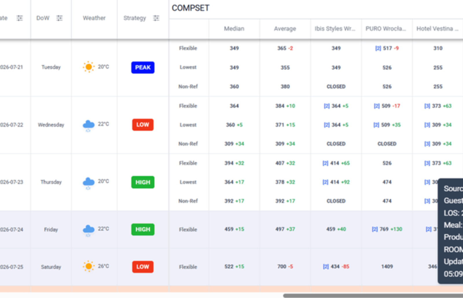Select the Hotel Vestina column header
The height and width of the screenshot is (298, 463).
coord(437,29)
